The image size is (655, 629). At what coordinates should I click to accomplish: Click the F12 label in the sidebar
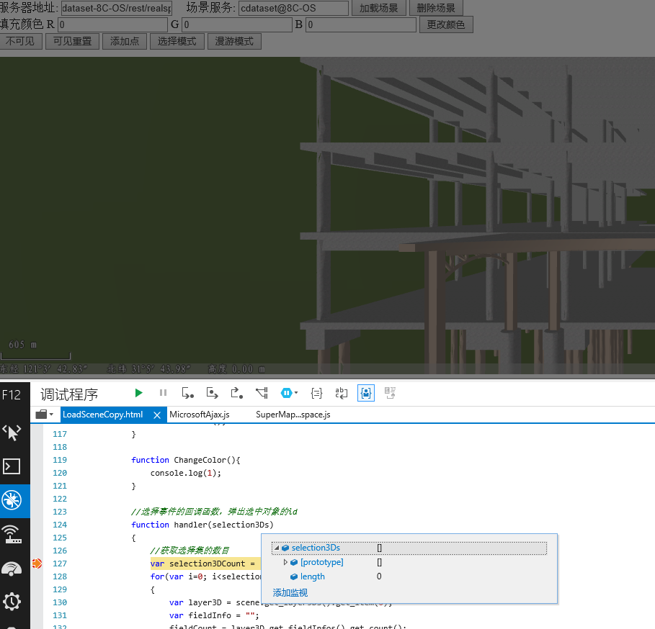[x=12, y=395]
